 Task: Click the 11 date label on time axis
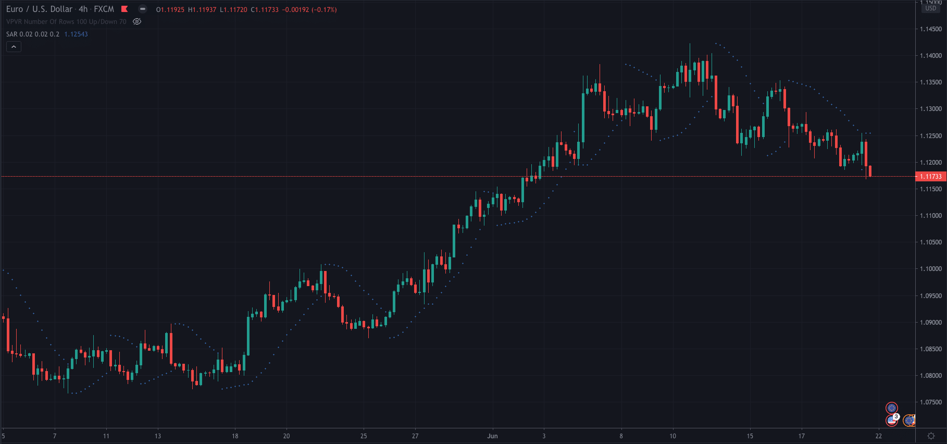[106, 436]
